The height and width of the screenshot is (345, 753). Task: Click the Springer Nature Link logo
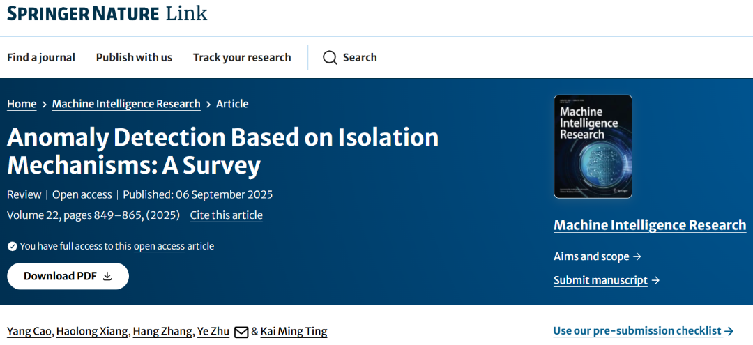[107, 13]
